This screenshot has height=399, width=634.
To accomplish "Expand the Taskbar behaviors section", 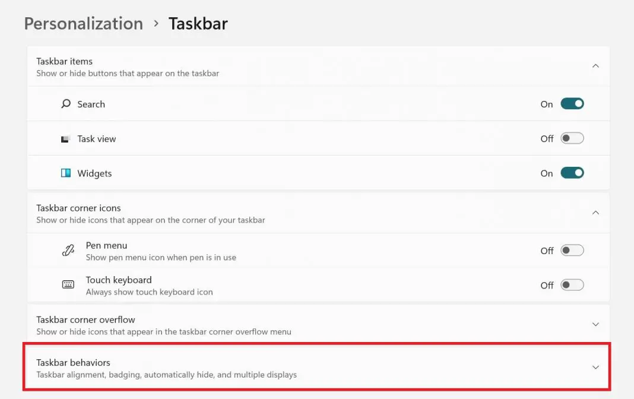I will 595,367.
